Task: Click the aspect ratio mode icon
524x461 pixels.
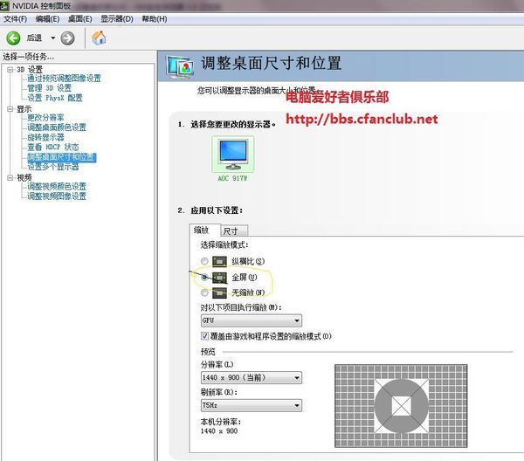Action: pos(219,261)
